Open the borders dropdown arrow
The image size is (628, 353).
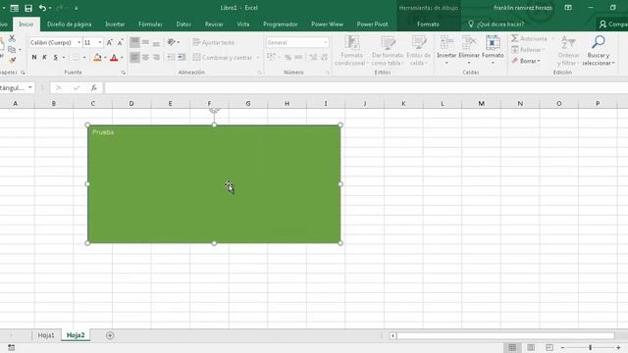coord(84,58)
